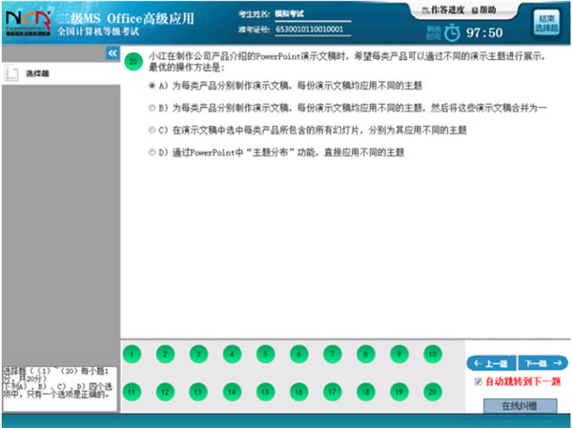This screenshot has height=428, width=572.
Task: Click the 准考证号 number 6530010110010001
Action: (309, 30)
